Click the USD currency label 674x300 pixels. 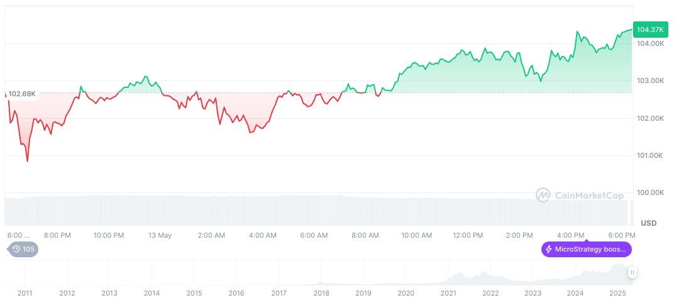[x=648, y=223]
